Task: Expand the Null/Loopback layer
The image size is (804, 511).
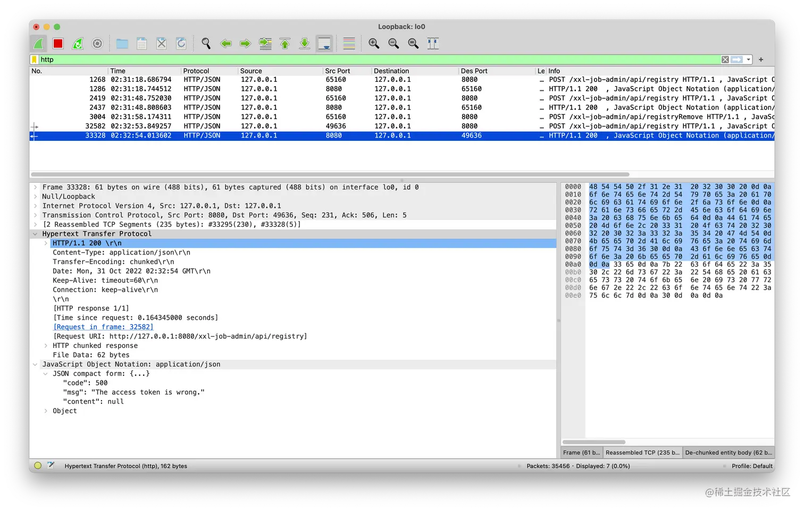Action: click(x=35, y=197)
